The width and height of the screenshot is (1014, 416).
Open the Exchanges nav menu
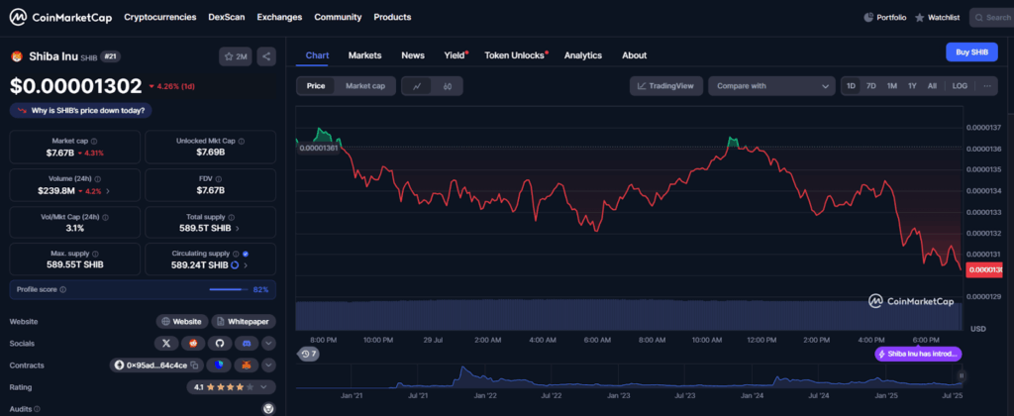click(279, 18)
